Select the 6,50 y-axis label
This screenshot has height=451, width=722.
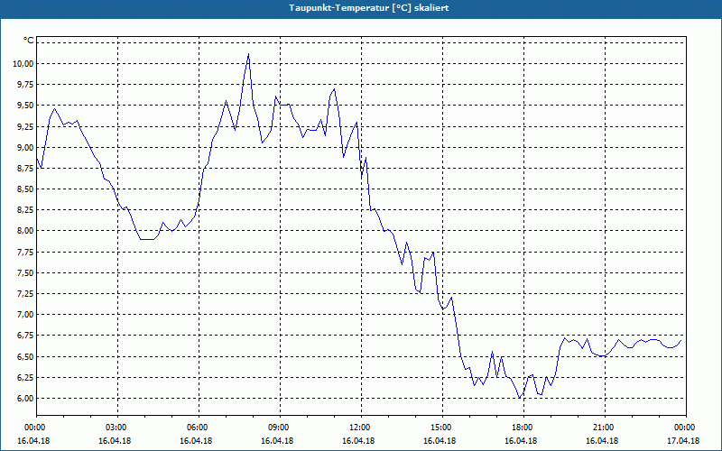click(x=26, y=356)
